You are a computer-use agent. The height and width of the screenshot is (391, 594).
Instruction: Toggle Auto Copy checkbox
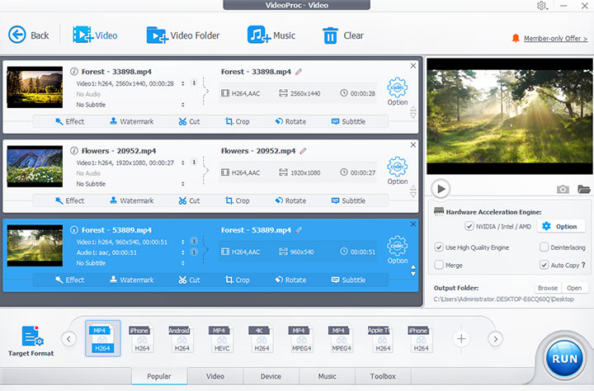544,265
